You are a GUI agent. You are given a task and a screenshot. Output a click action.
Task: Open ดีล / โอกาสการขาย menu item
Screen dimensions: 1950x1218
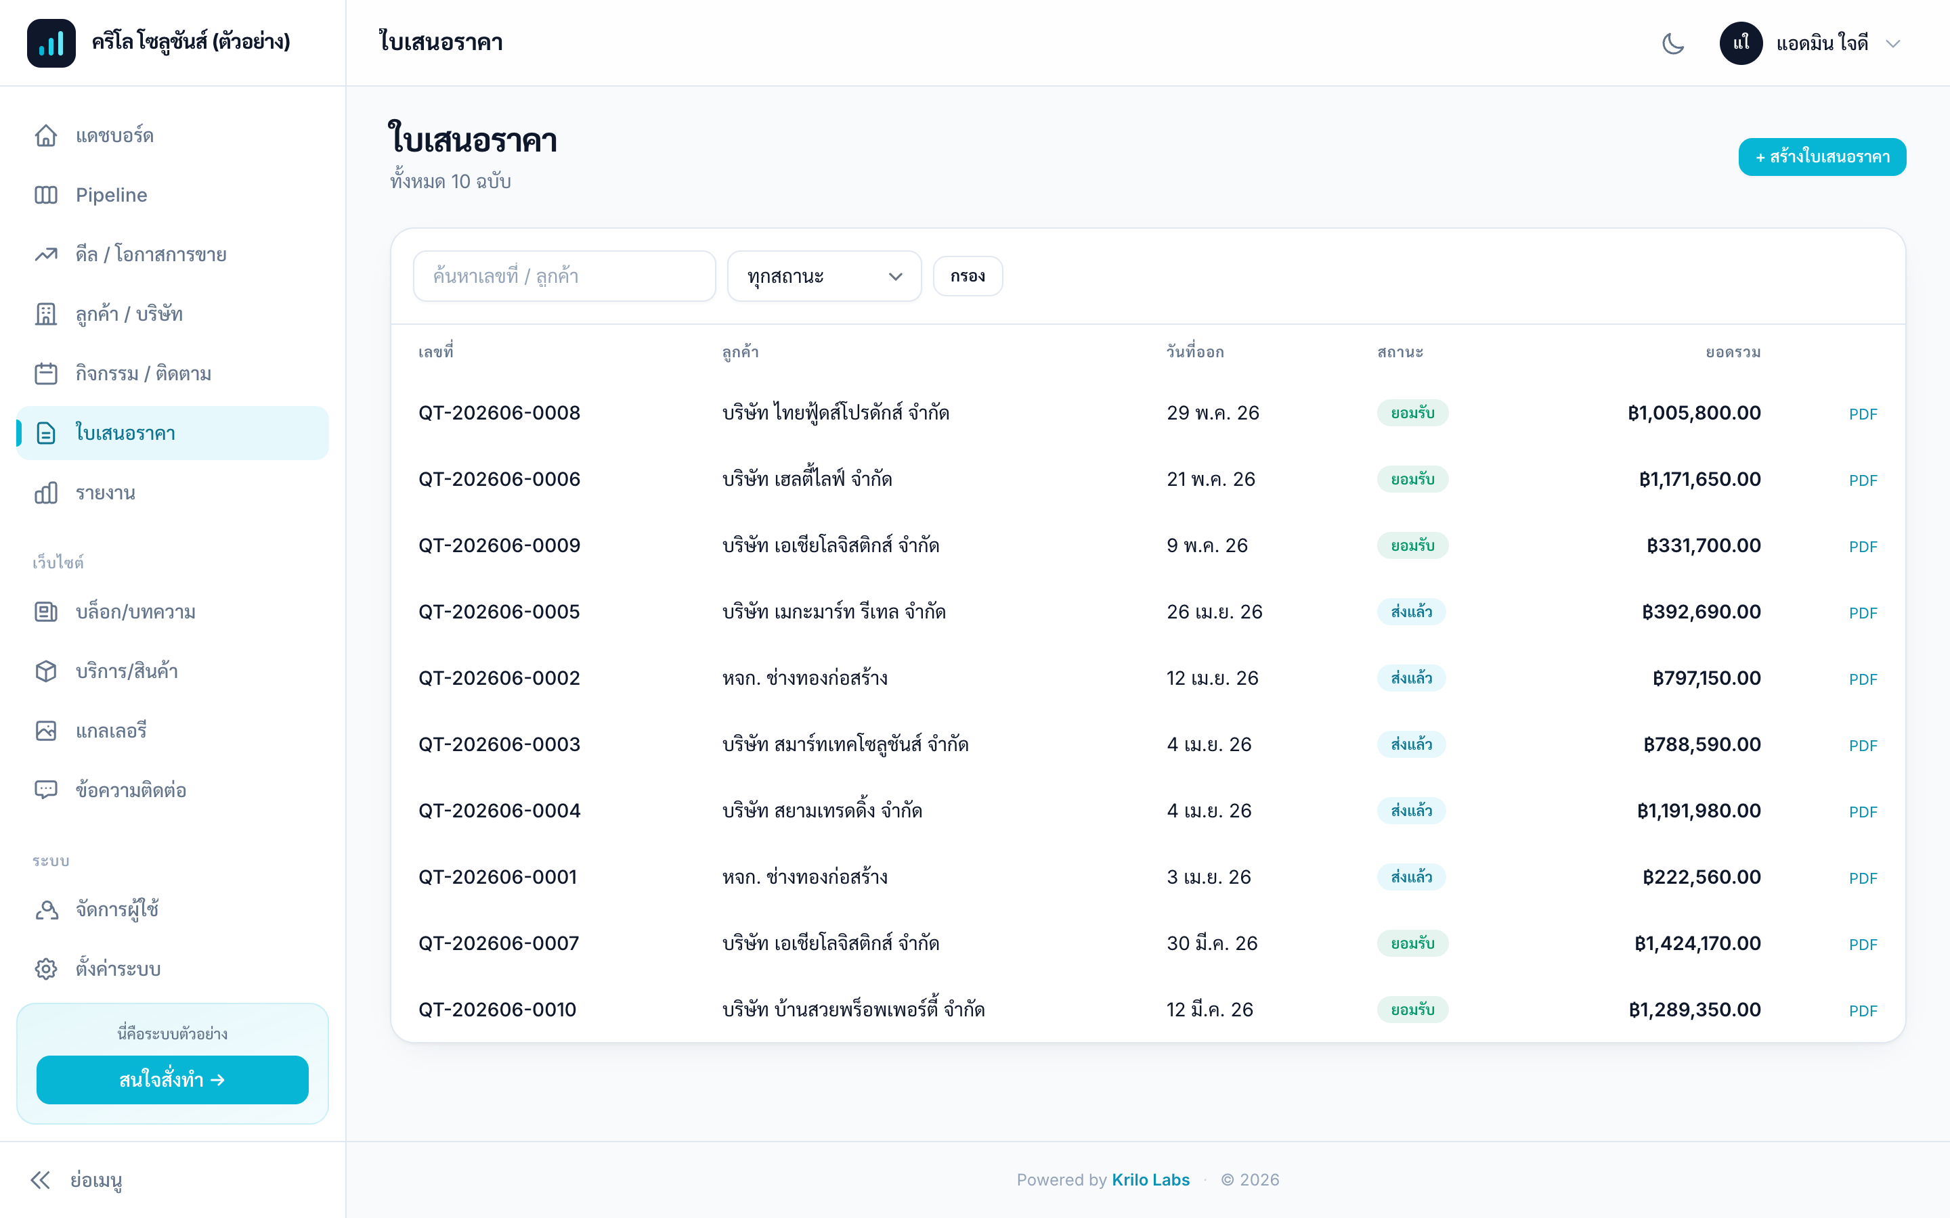173,254
